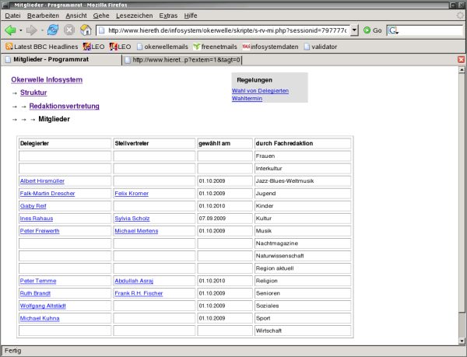The image size is (467, 357).
Task: Follow the Struktur breadcrumb link
Action: pos(33,93)
